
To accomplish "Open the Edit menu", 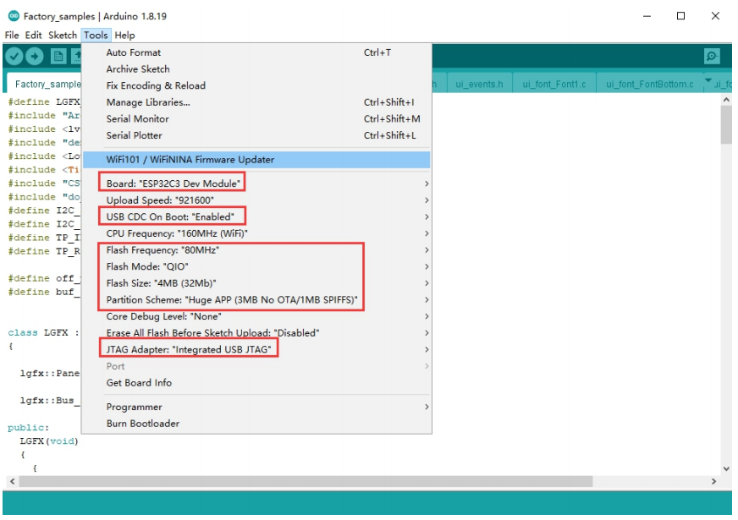I will coord(33,36).
